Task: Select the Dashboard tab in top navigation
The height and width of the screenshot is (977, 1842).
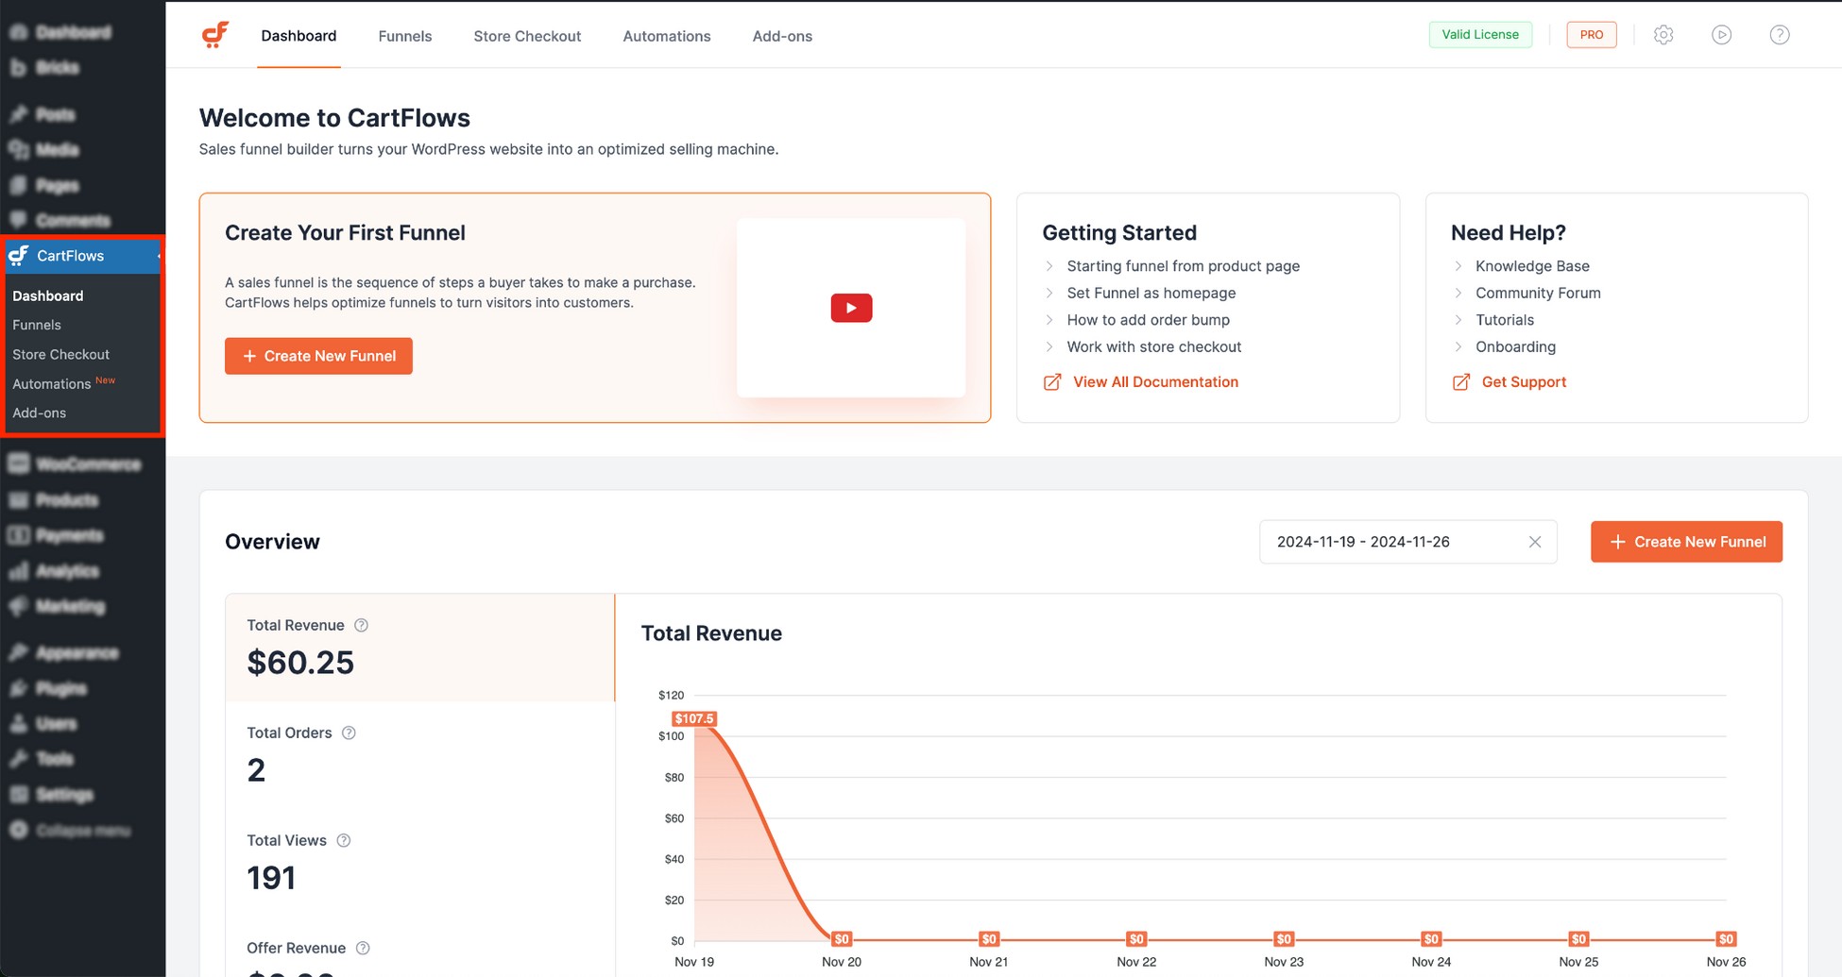Action: [298, 36]
